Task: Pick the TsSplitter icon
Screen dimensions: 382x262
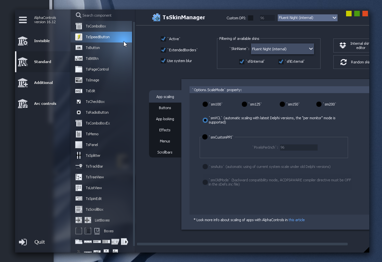Action: click(x=79, y=156)
